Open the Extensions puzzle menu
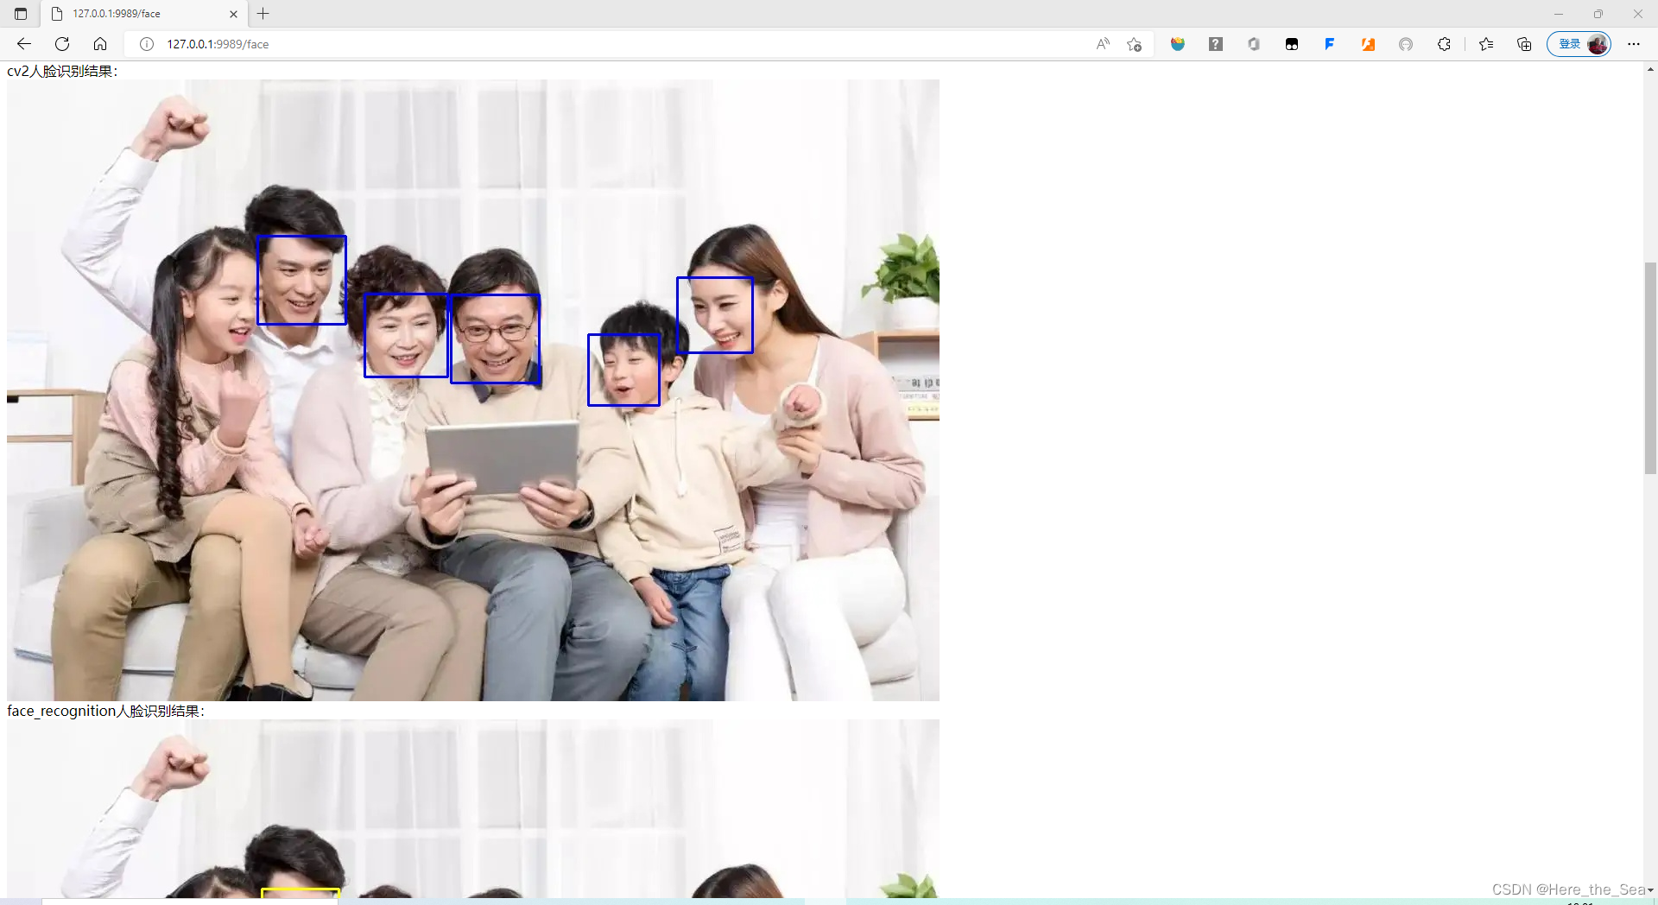Image resolution: width=1658 pixels, height=905 pixels. (1444, 44)
